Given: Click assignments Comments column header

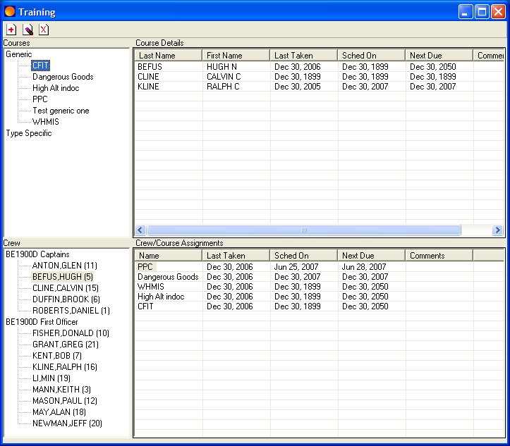Looking at the screenshot, I should [x=439, y=256].
